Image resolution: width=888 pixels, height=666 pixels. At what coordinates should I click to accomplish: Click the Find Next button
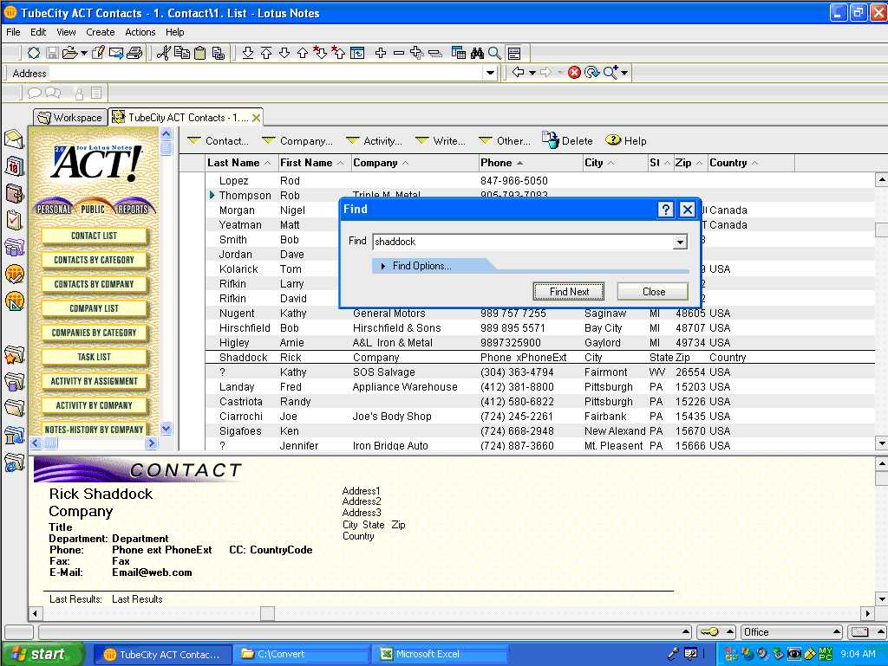[569, 292]
